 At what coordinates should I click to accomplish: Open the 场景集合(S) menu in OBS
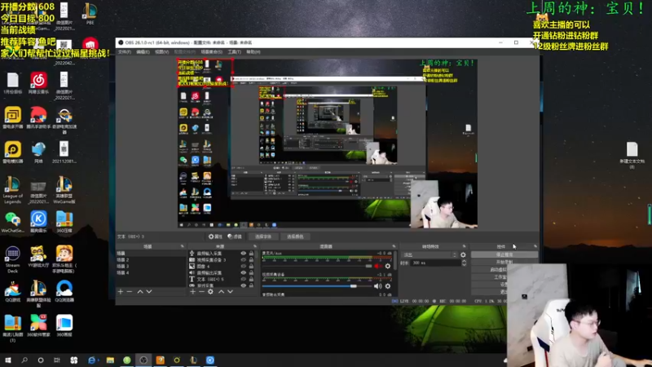click(212, 52)
